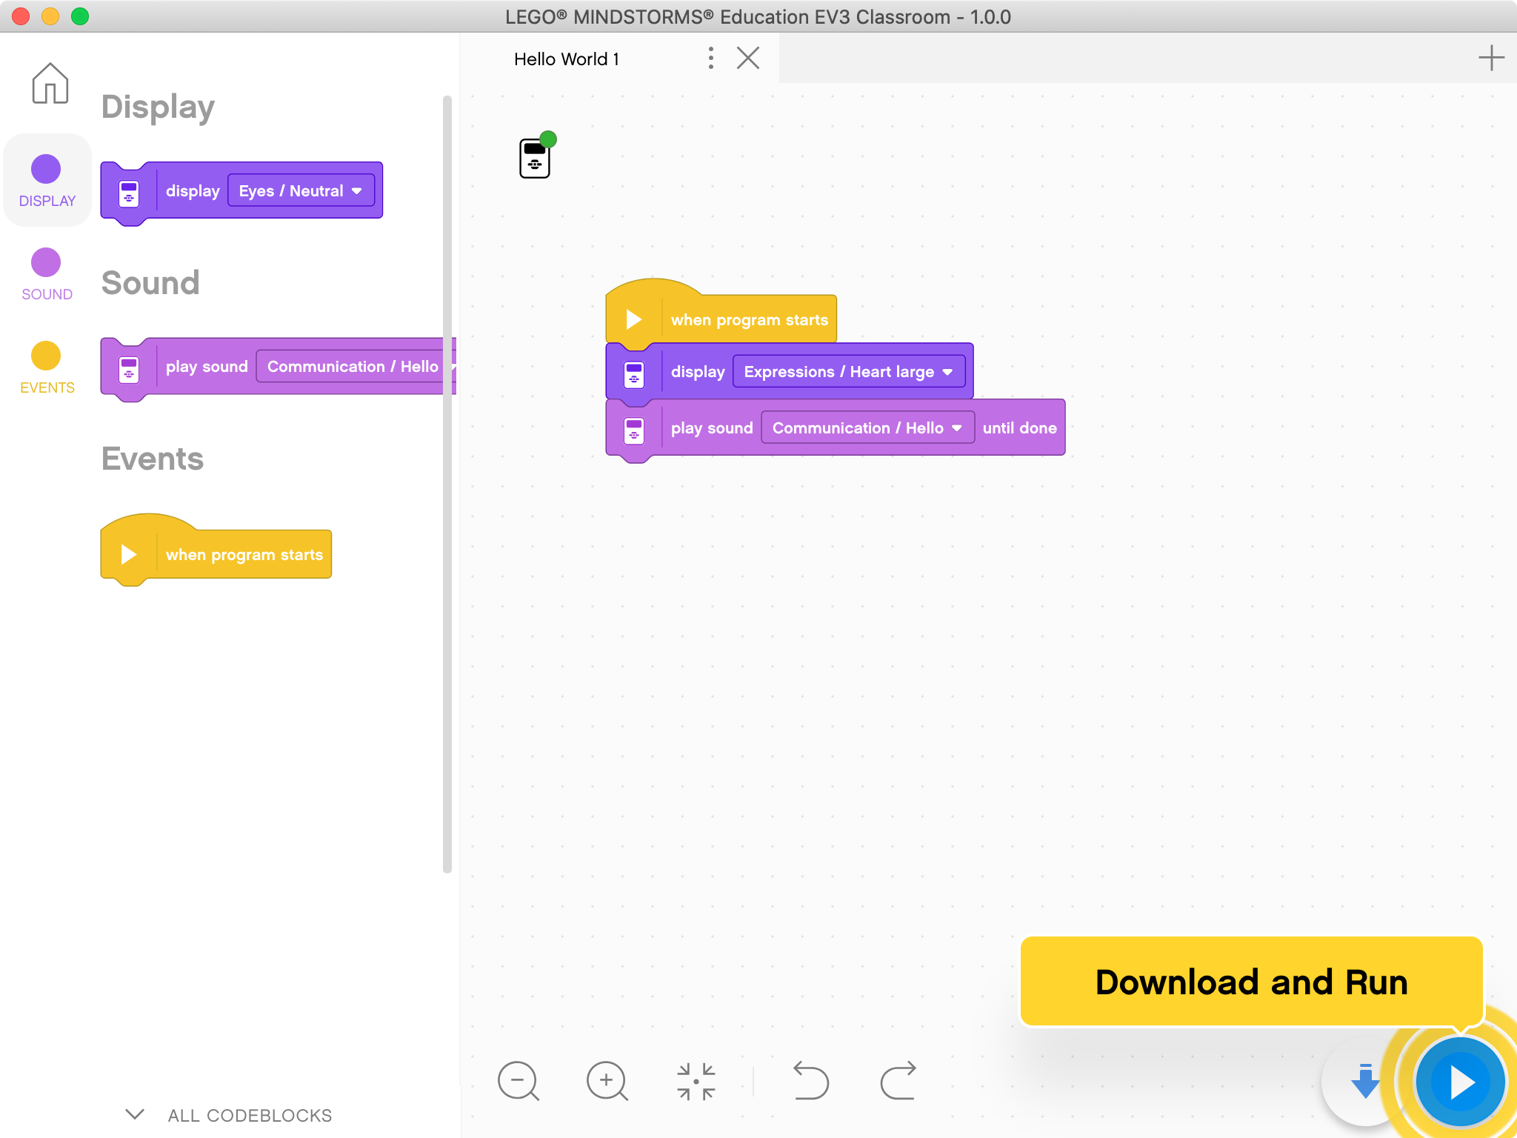
Task: Click the zoom out icon on canvas toolbar
Action: [519, 1079]
